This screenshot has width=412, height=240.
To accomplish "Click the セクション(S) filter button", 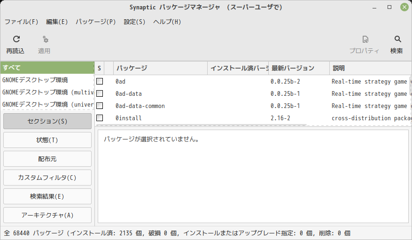I will pyautogui.click(x=47, y=121).
